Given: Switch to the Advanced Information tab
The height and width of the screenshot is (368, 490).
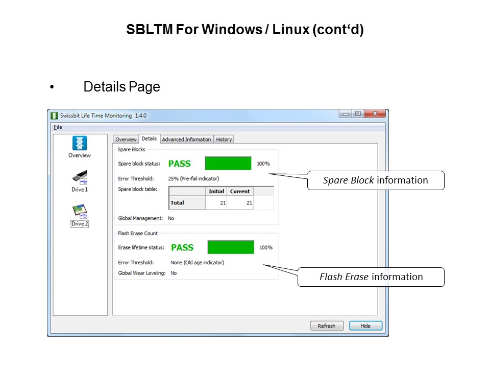Looking at the screenshot, I should [x=187, y=139].
